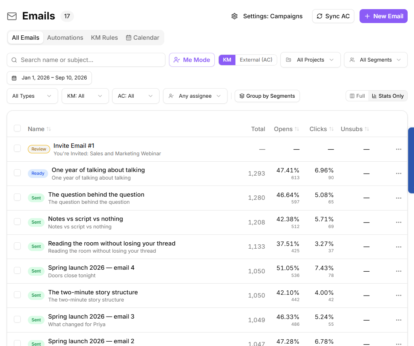Open options for Reading the room row

pyautogui.click(x=398, y=247)
